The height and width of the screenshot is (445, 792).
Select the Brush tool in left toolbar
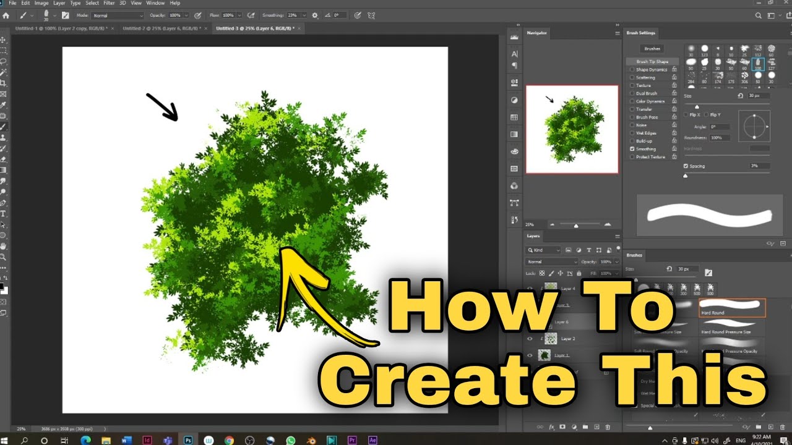4,126
